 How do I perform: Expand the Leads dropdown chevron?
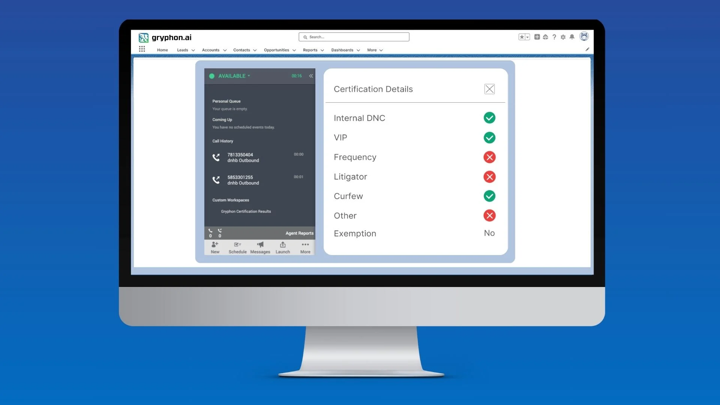tap(193, 50)
